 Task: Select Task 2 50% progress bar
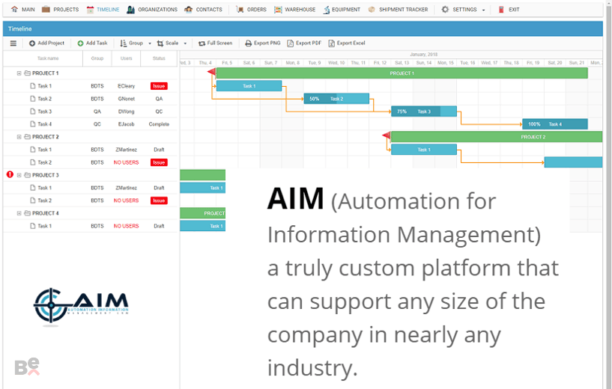coord(336,99)
